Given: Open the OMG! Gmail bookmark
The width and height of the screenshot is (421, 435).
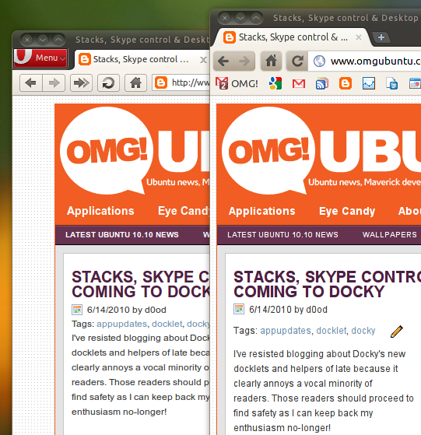Looking at the screenshot, I should [x=237, y=83].
